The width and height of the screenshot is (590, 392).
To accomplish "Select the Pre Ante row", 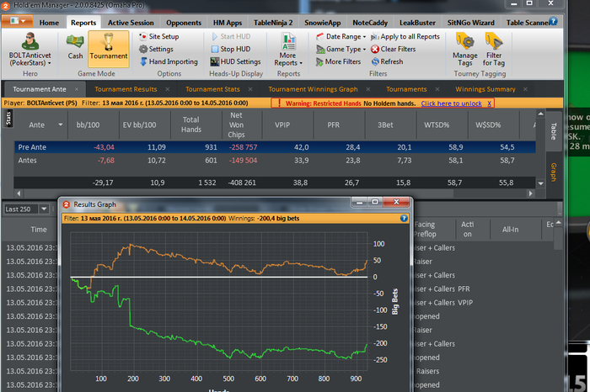I will coord(275,147).
